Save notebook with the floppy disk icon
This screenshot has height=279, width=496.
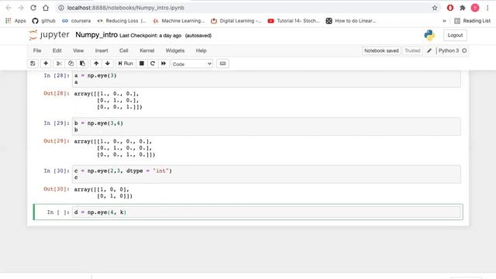click(x=33, y=64)
